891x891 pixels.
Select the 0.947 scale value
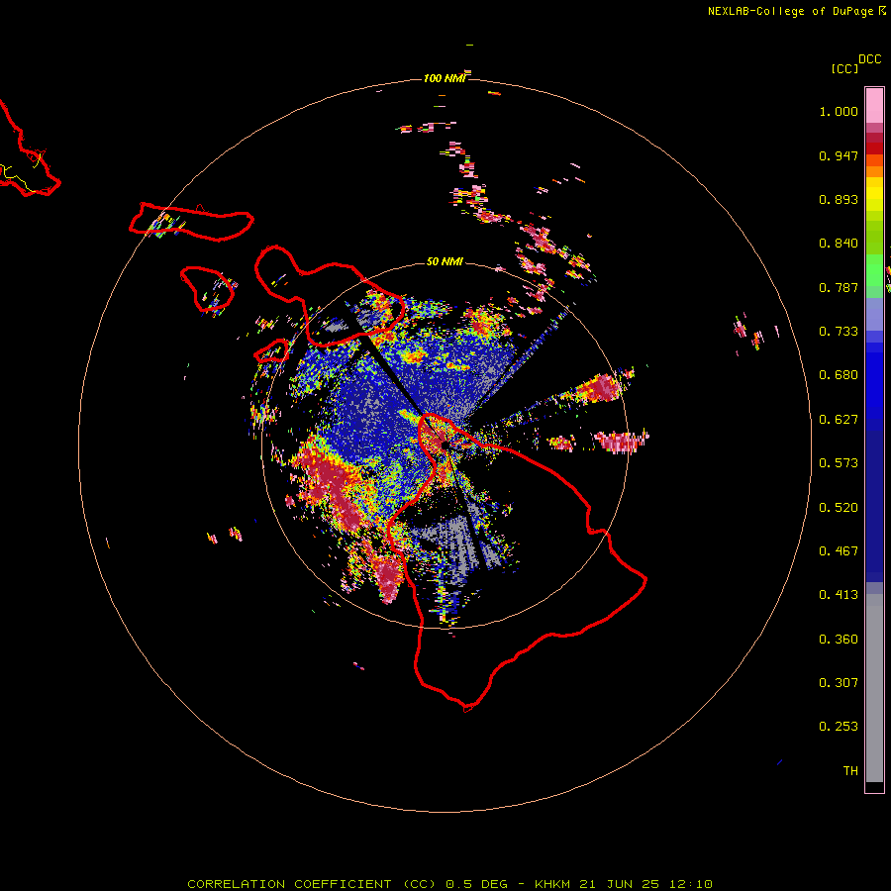(x=839, y=155)
